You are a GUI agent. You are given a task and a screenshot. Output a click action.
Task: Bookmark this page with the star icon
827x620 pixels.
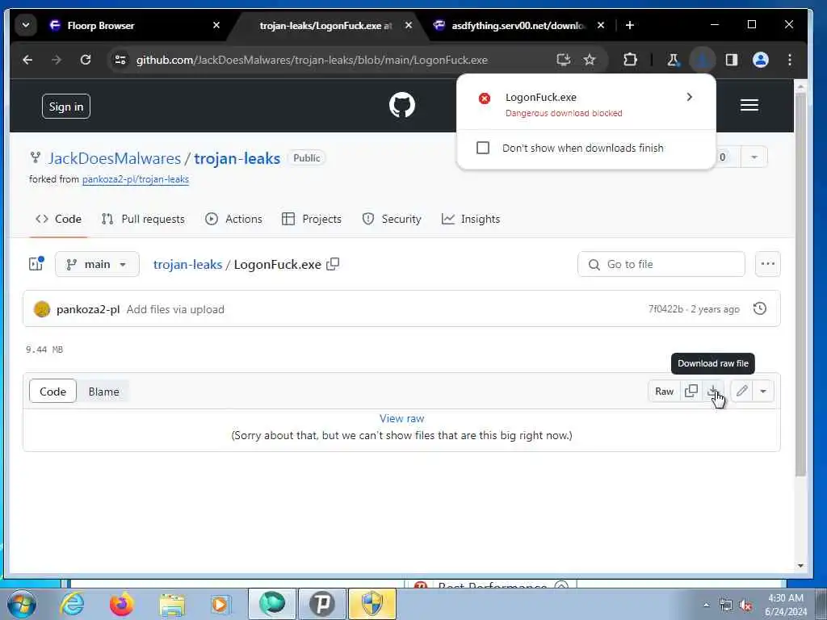coord(590,60)
